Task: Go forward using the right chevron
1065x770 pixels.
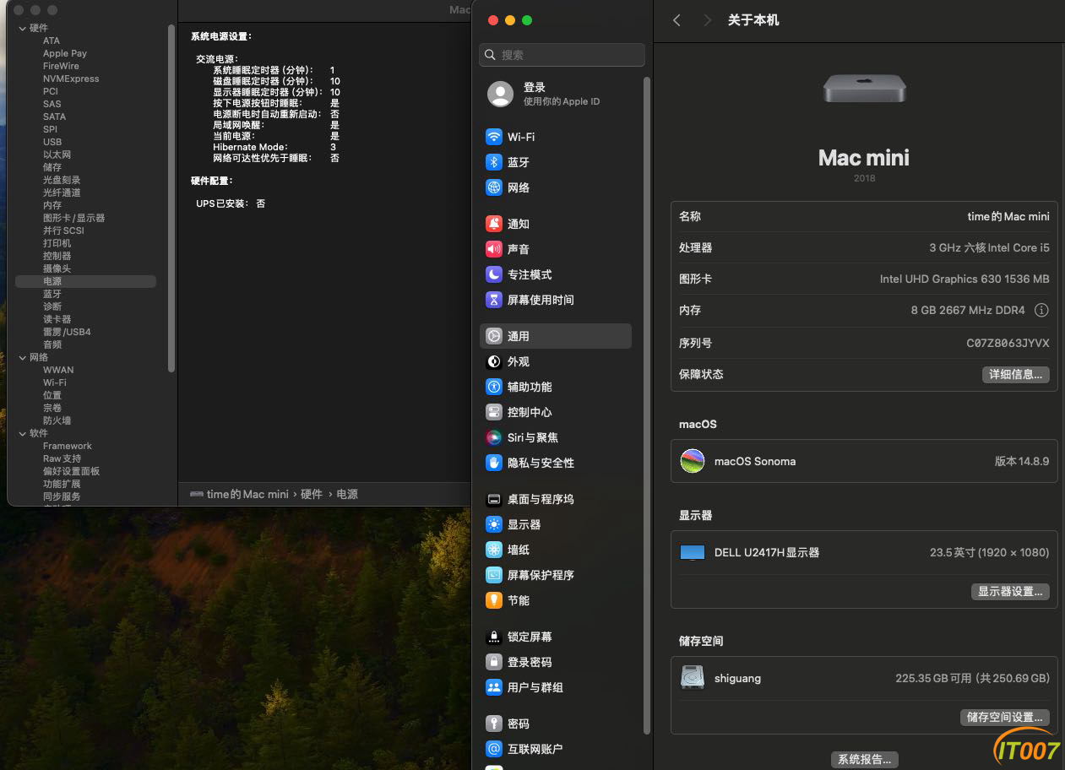Action: (x=707, y=20)
